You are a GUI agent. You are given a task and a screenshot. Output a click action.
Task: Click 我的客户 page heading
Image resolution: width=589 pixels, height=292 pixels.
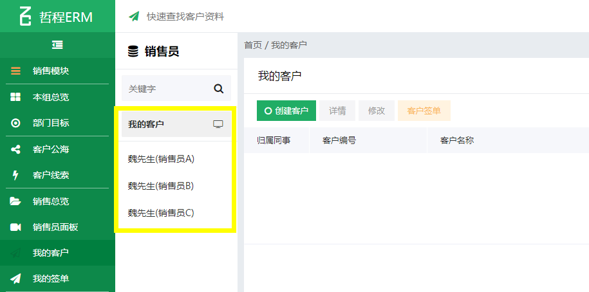(x=280, y=76)
